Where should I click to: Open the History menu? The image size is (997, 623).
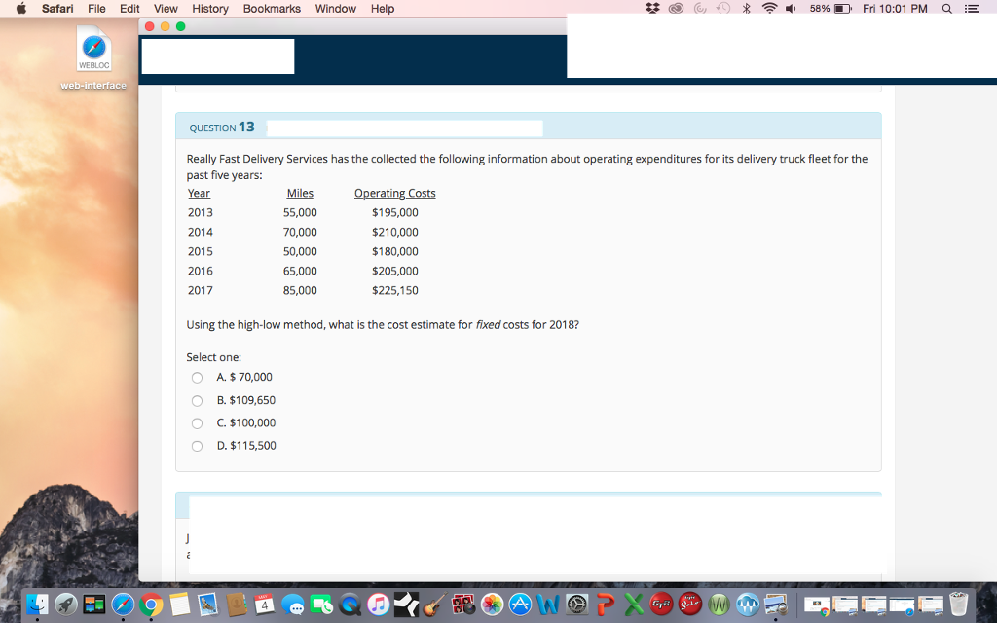tap(210, 9)
